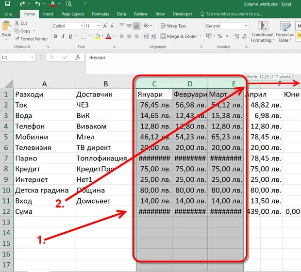The height and width of the screenshot is (272, 301).
Task: Click the Insert Function fx icon
Action: (x=77, y=57)
